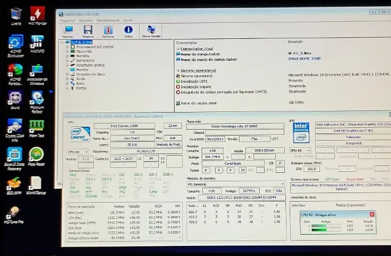Close the CPU #0 Relógio ativo popup
This screenshot has width=391, height=256.
[372, 214]
